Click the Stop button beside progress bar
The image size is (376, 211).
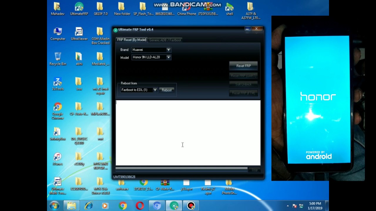(x=254, y=170)
